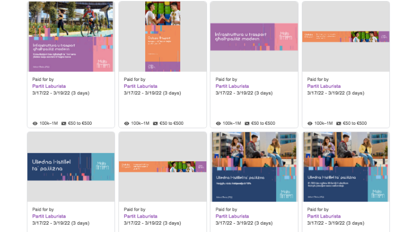Open the Partit Laburista link in the last bottom-row card
412x232 pixels.
coord(324,217)
